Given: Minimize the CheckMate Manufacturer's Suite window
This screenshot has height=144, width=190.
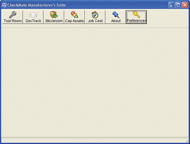Looking at the screenshot, I should coord(171,5).
